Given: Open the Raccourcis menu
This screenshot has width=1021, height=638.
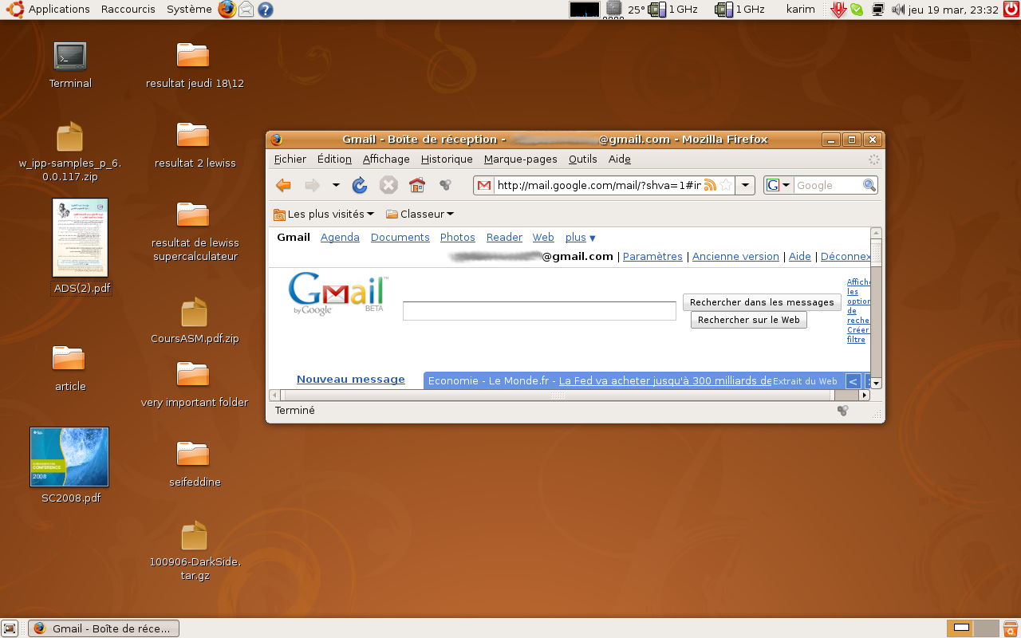Looking at the screenshot, I should pyautogui.click(x=128, y=10).
